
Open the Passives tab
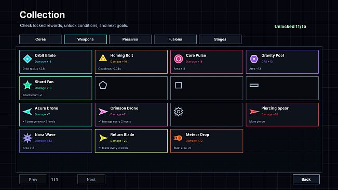(x=130, y=39)
